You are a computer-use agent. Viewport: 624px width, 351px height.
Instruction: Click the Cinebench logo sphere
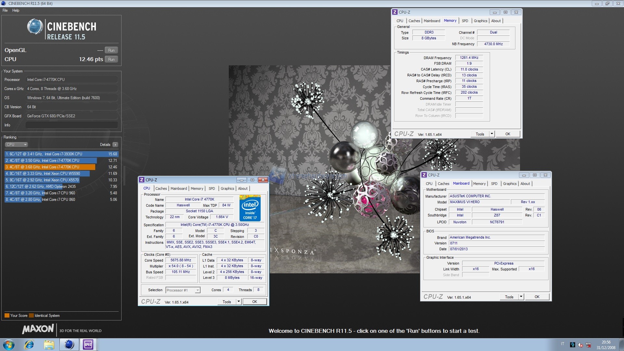click(35, 27)
